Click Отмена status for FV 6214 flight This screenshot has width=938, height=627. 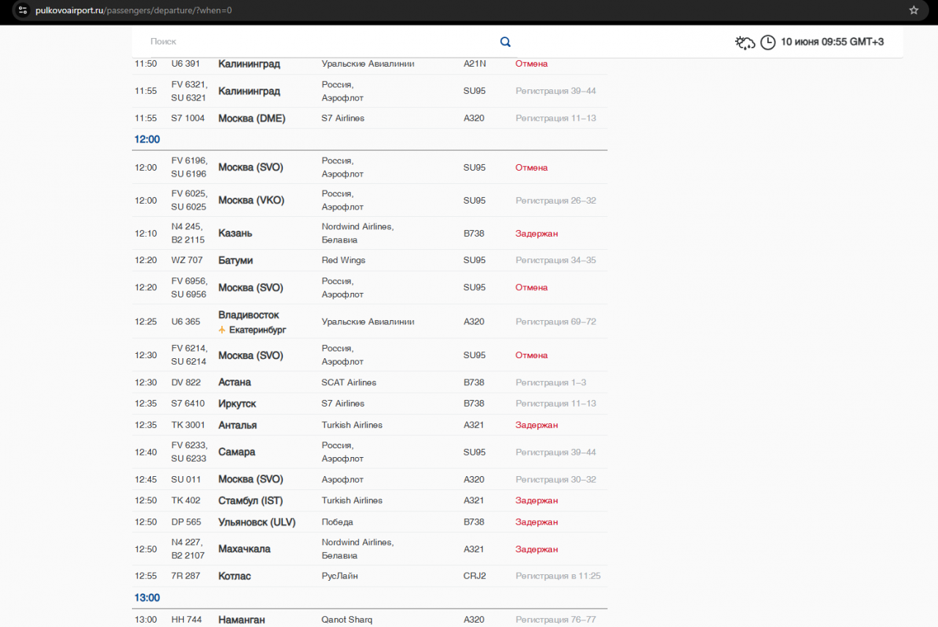tap(531, 355)
